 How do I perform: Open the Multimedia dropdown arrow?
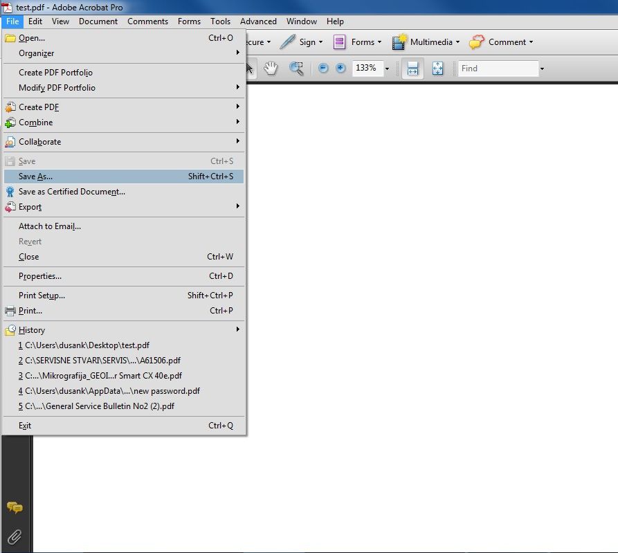(x=457, y=42)
